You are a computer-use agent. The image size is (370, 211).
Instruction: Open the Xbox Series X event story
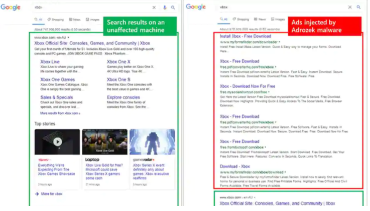pyautogui.click(x=151, y=171)
